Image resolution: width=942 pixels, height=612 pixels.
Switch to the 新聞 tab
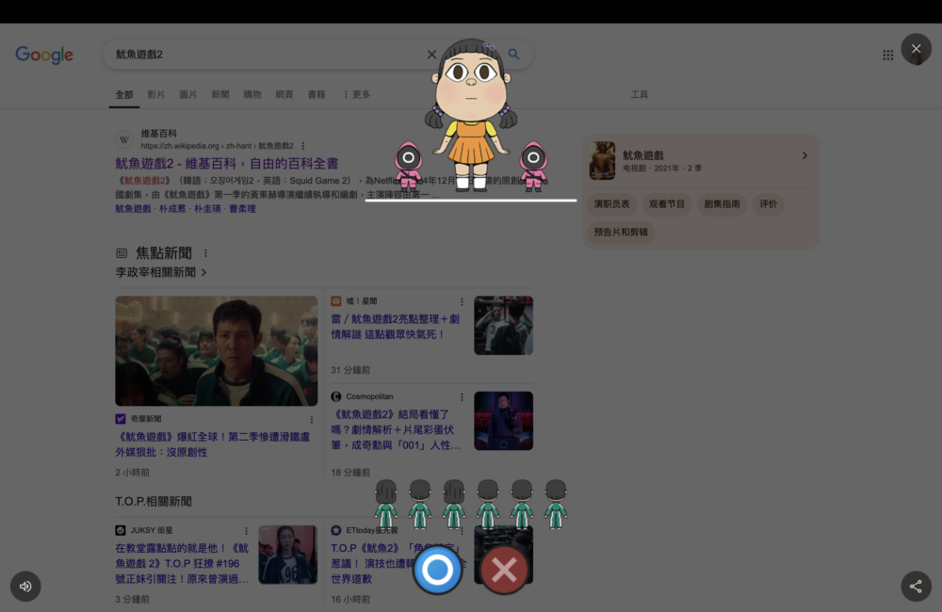coord(219,95)
